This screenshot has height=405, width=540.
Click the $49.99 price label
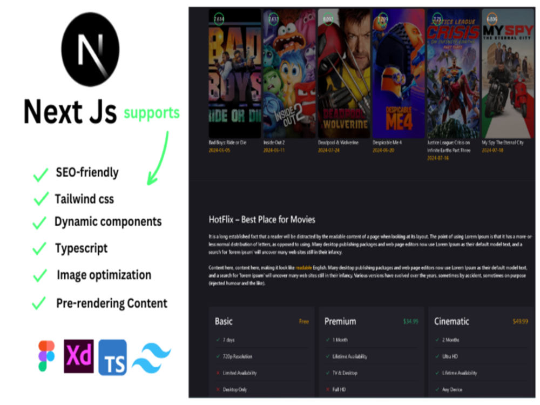click(x=521, y=322)
